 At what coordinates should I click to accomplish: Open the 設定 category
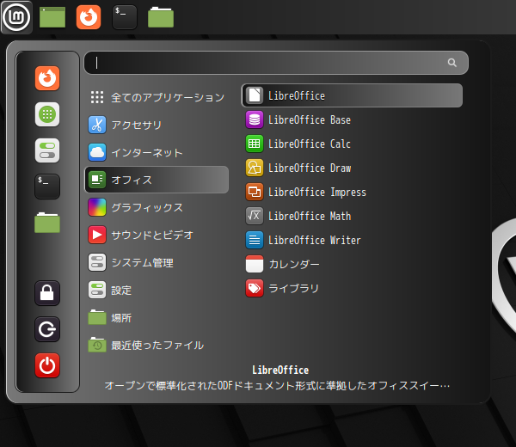(157, 290)
